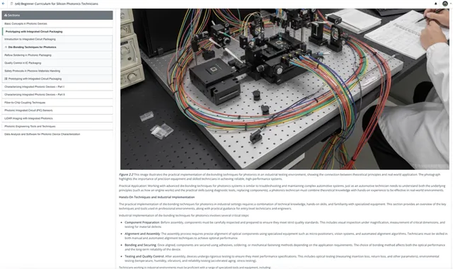Click the Component Preparation bullet text

point(285,224)
